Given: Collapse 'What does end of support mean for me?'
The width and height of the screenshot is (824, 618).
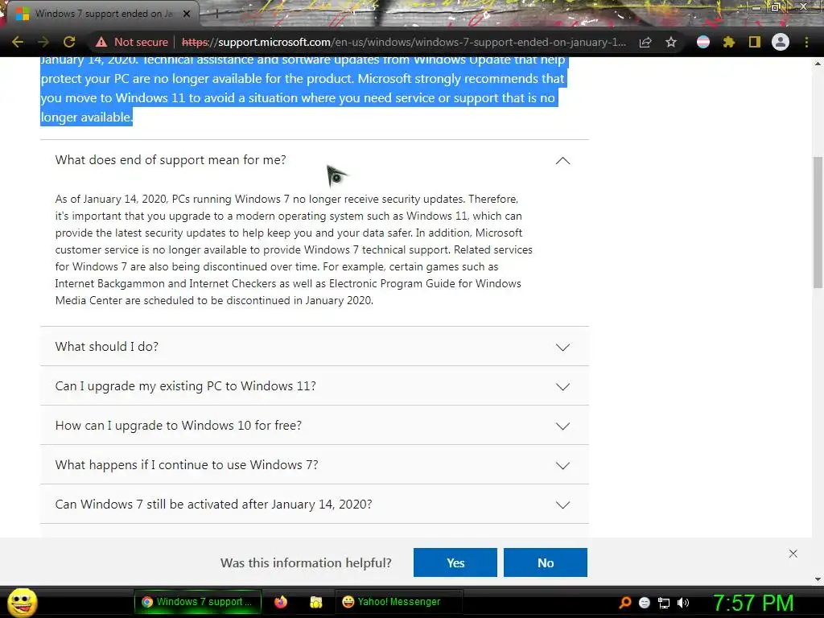Looking at the screenshot, I should pyautogui.click(x=315, y=160).
